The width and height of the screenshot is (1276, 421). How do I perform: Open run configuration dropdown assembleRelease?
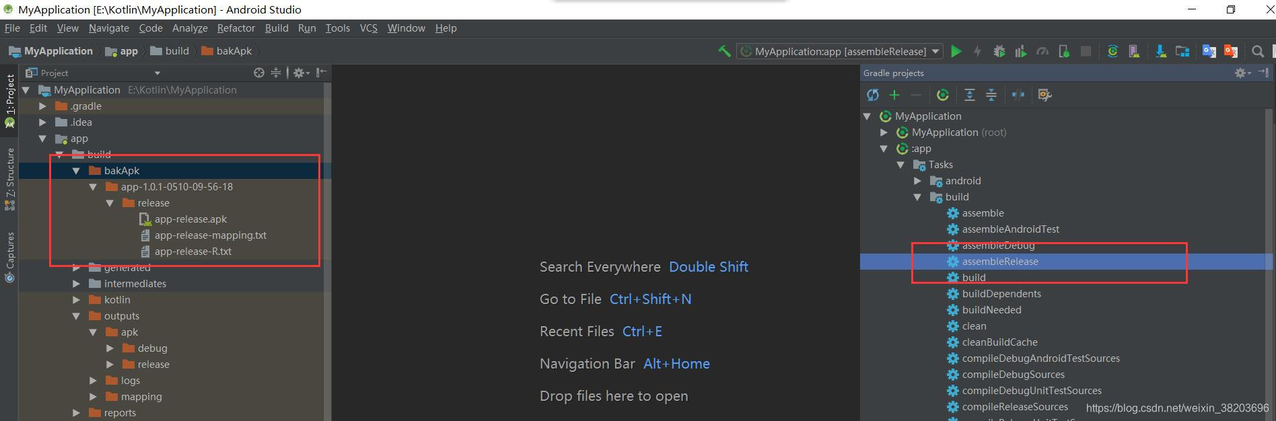point(839,51)
